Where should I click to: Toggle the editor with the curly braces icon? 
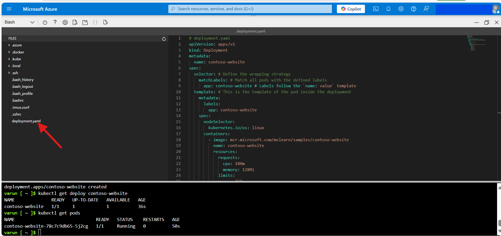pyautogui.click(x=95, y=22)
